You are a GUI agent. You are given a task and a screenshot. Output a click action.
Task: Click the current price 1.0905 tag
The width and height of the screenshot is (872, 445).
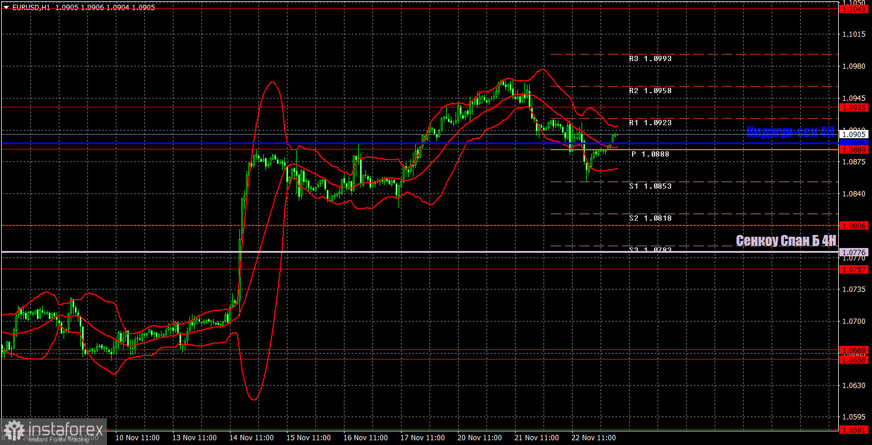[855, 134]
